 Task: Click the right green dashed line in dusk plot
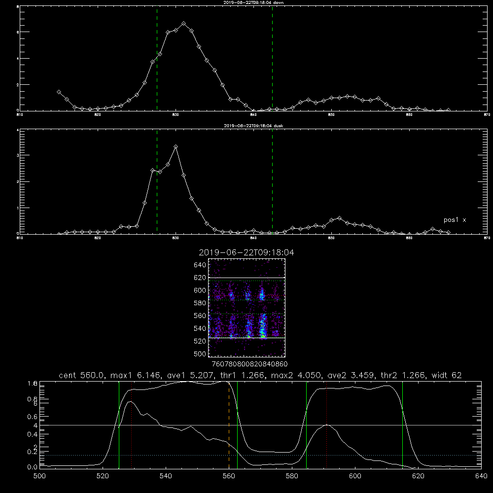(x=272, y=181)
